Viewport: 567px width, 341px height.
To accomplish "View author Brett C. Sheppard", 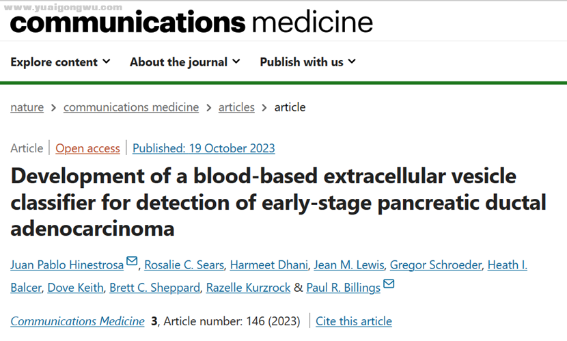I will coord(155,288).
